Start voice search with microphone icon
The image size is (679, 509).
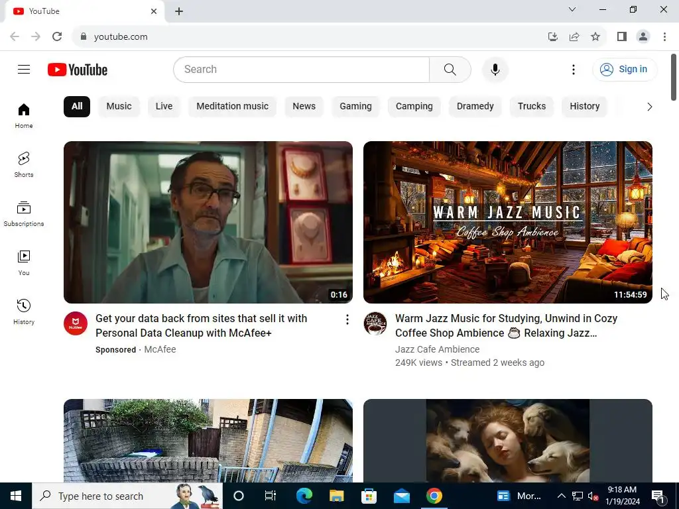pos(495,69)
